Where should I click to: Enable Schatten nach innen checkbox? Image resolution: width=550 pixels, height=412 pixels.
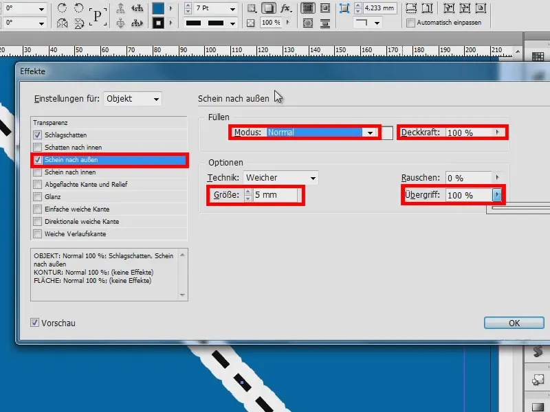[x=38, y=147]
